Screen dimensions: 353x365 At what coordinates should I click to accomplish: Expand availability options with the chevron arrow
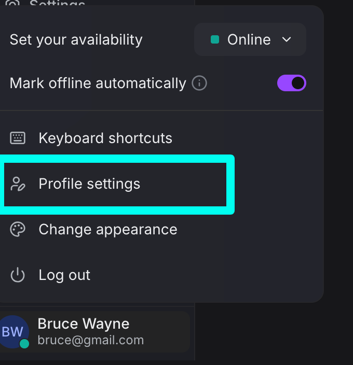pyautogui.click(x=286, y=39)
